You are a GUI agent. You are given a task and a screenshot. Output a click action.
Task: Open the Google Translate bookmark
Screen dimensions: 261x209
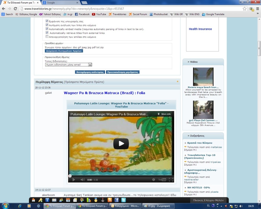coord(213,14)
